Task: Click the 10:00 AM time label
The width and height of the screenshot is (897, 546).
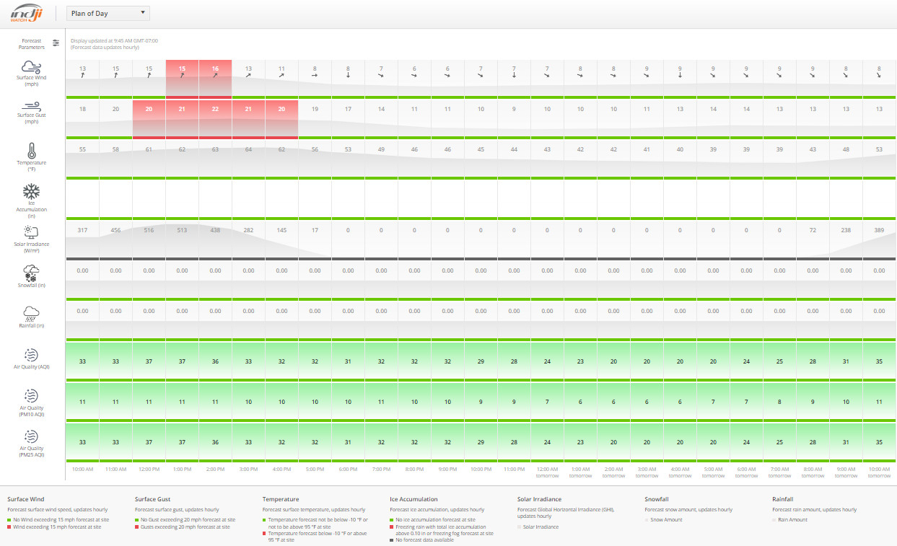Action: [82, 469]
